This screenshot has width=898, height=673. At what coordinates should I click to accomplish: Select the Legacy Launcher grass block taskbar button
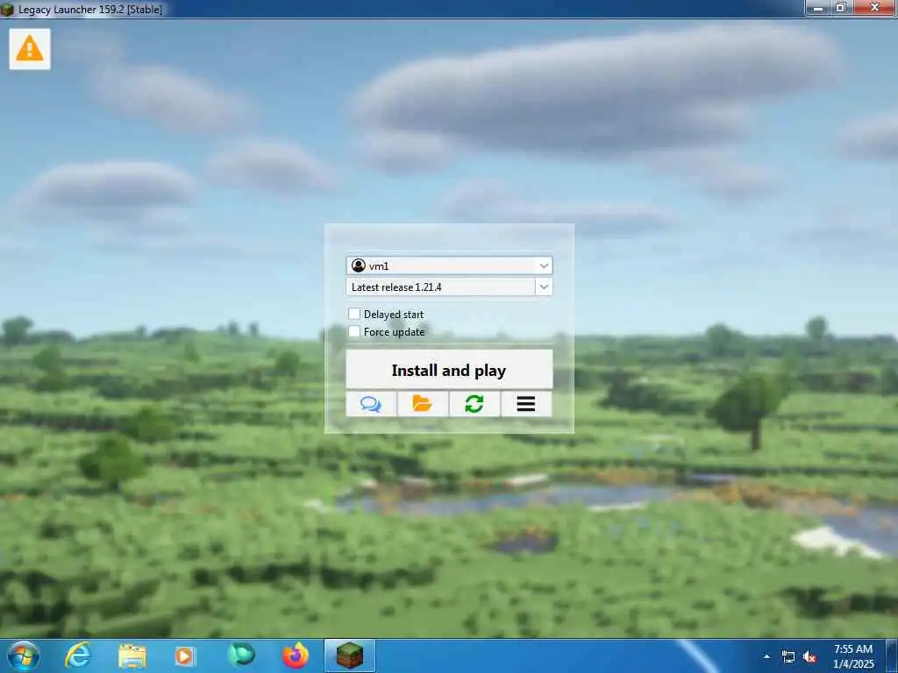(349, 655)
